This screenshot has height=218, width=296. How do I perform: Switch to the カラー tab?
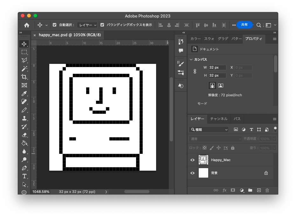[x=195, y=39]
